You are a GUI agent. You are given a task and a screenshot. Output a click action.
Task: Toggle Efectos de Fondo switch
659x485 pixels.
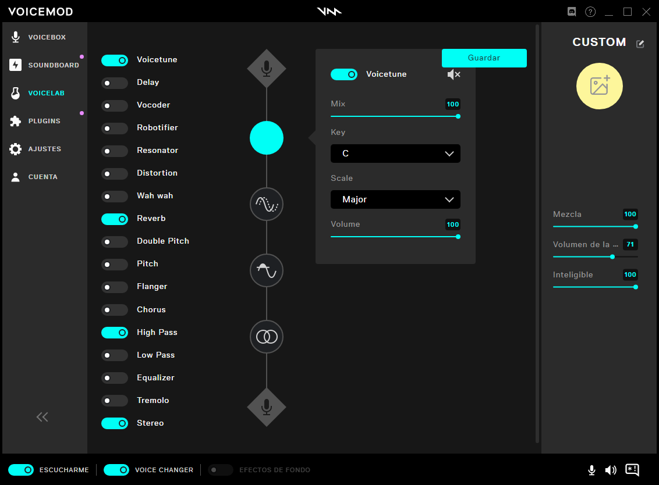click(220, 470)
